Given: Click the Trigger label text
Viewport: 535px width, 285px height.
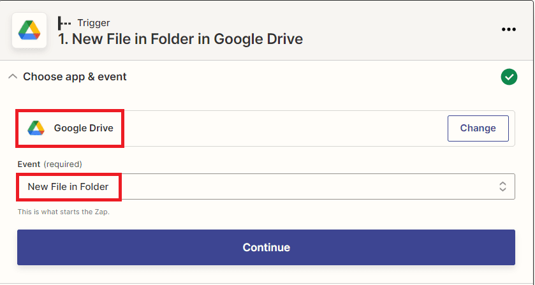Looking at the screenshot, I should point(94,23).
